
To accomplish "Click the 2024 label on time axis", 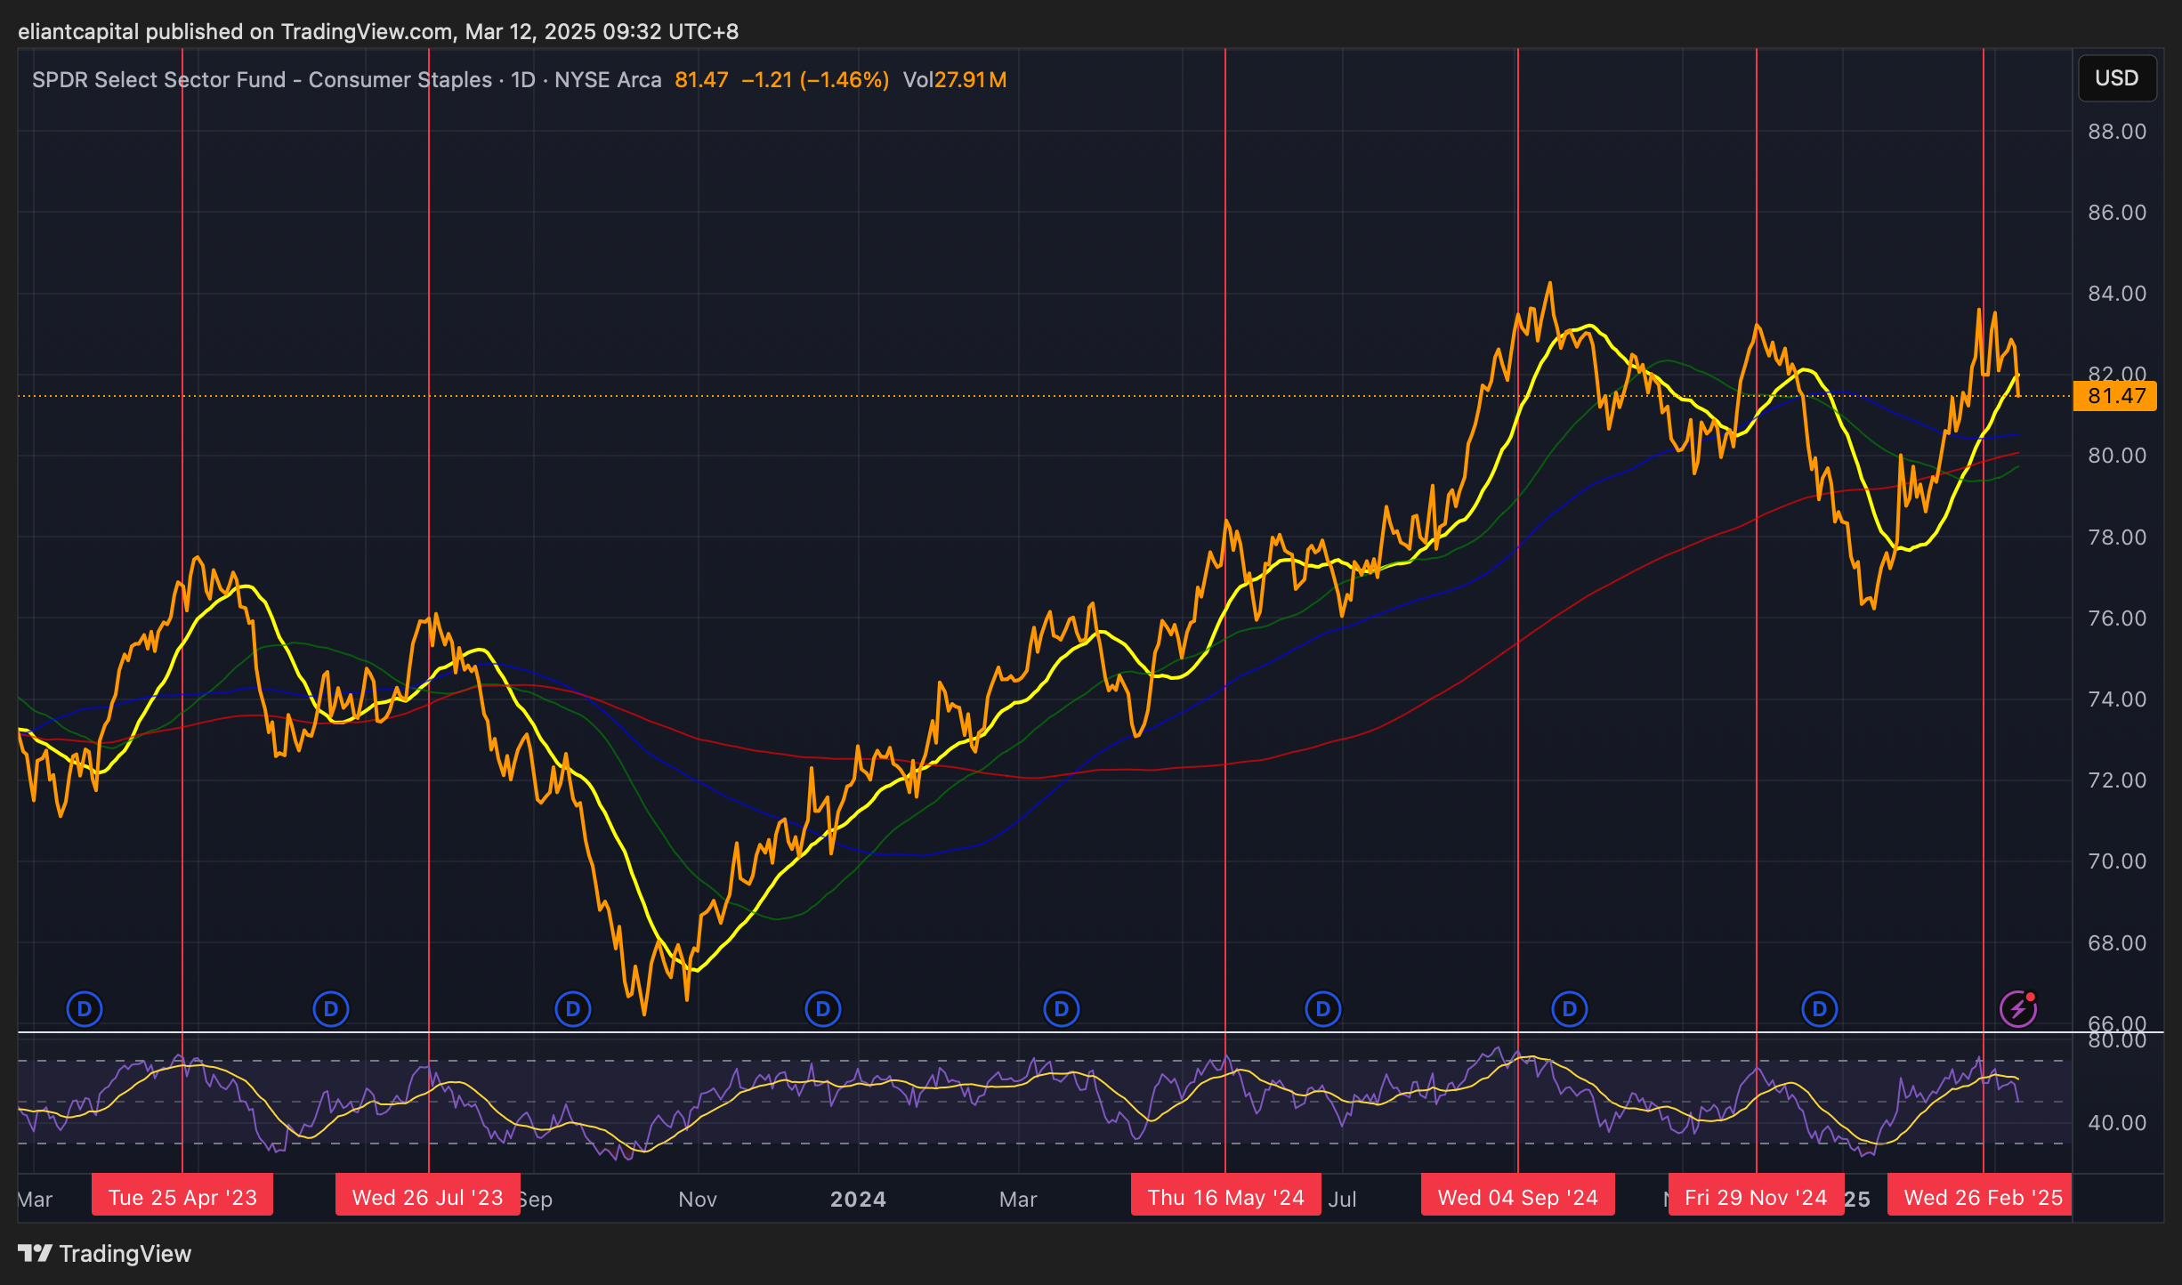I will pyautogui.click(x=858, y=1200).
